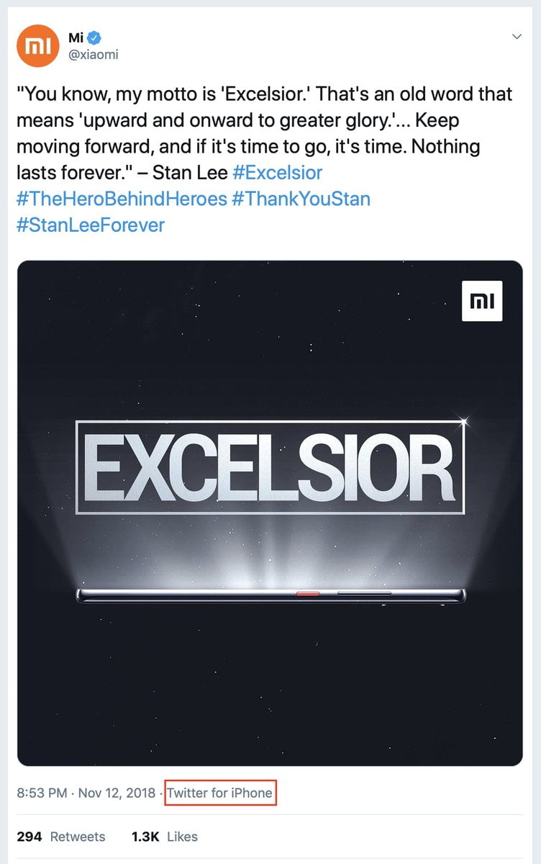Open the tweet options chevron menu
This screenshot has width=541, height=864.
coord(516,37)
